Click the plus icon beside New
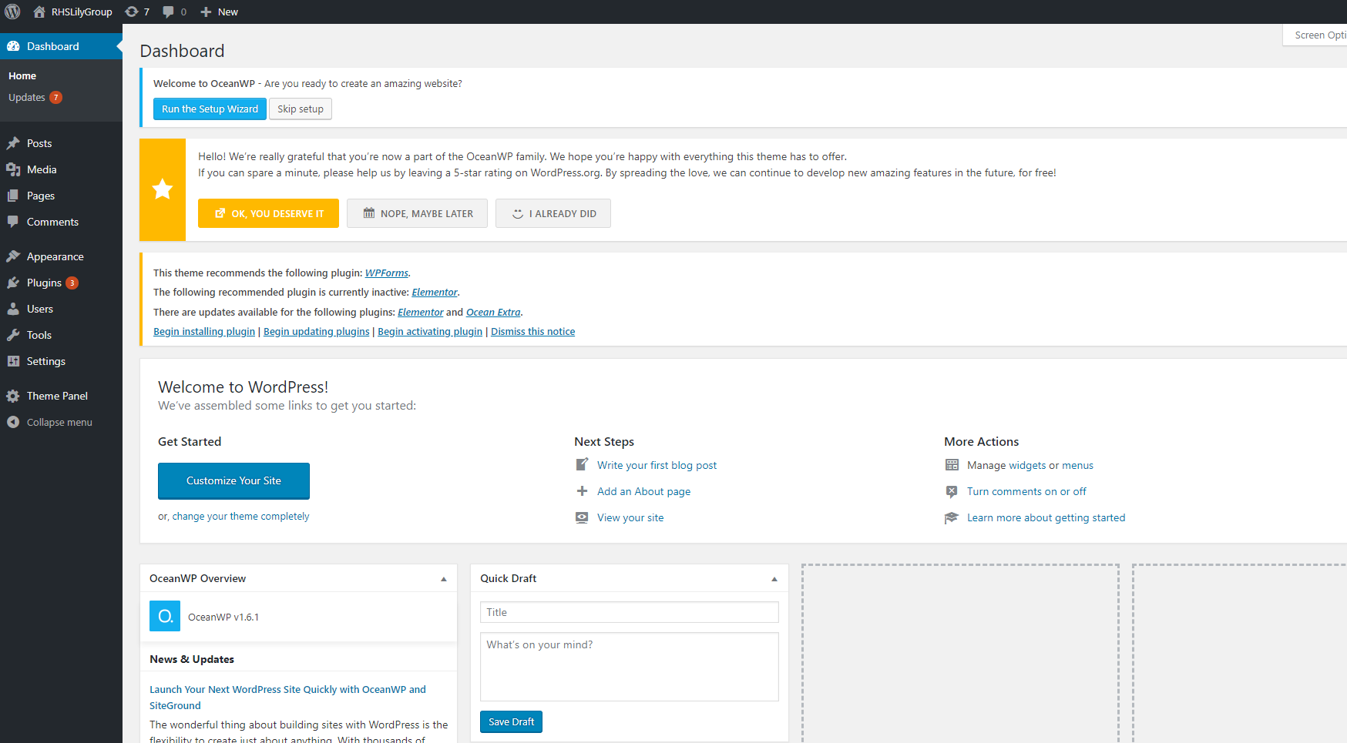The image size is (1347, 743). [x=206, y=12]
